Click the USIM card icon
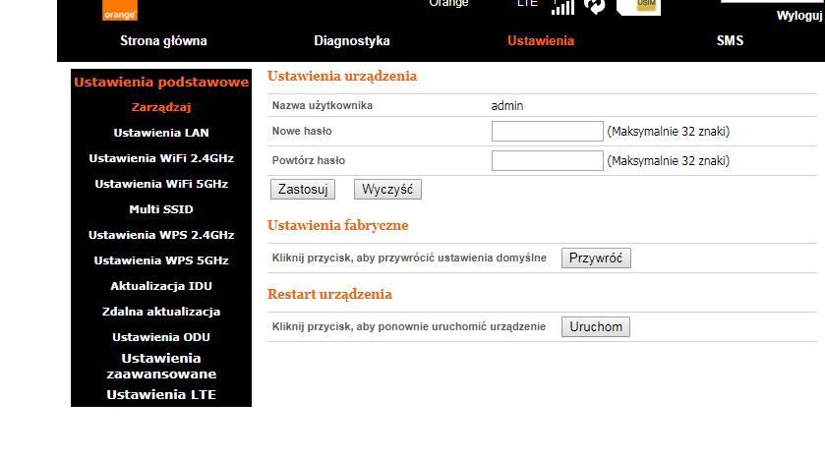Screen dimensions: 825x460 pyautogui.click(x=639, y=7)
